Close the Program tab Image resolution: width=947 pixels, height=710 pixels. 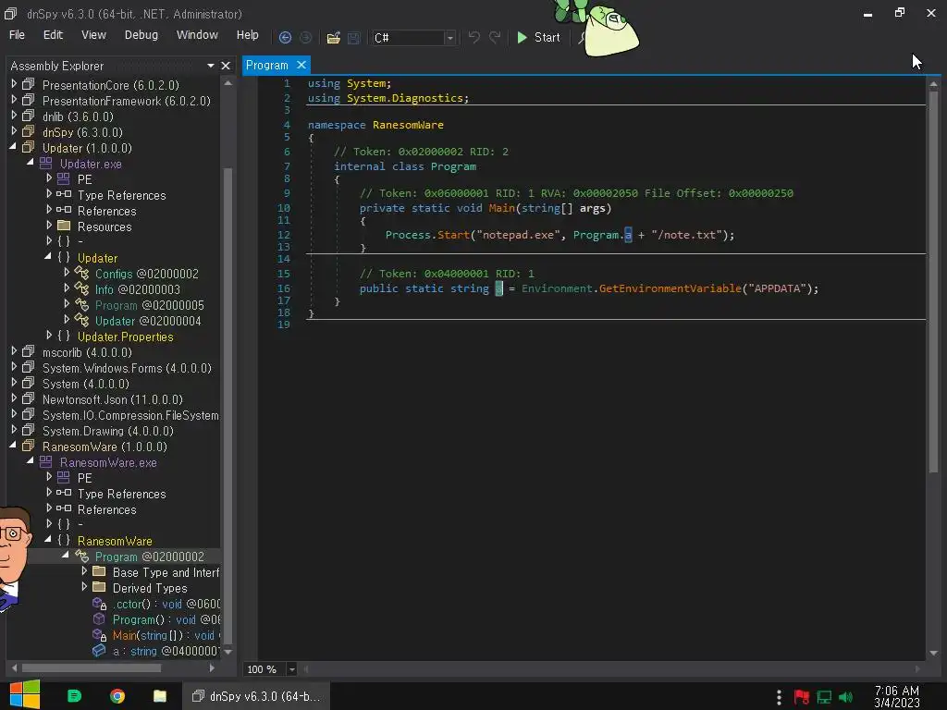pos(301,65)
